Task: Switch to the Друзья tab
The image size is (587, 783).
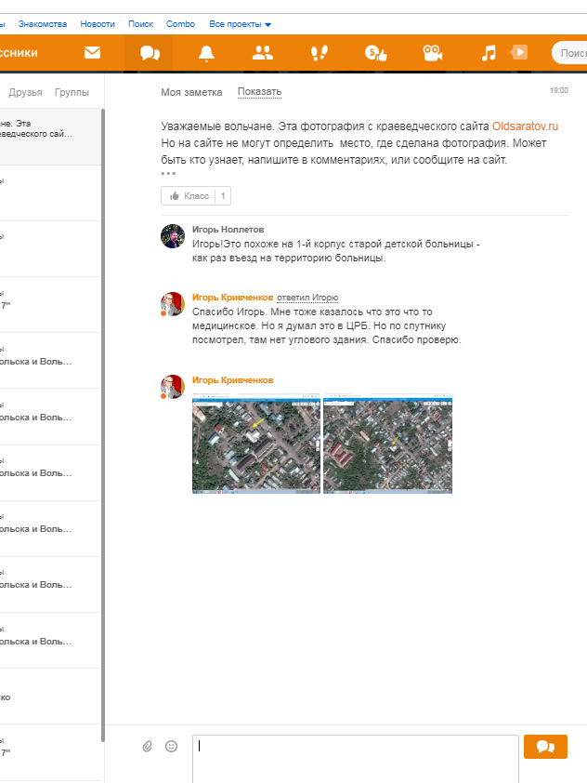Action: point(26,92)
